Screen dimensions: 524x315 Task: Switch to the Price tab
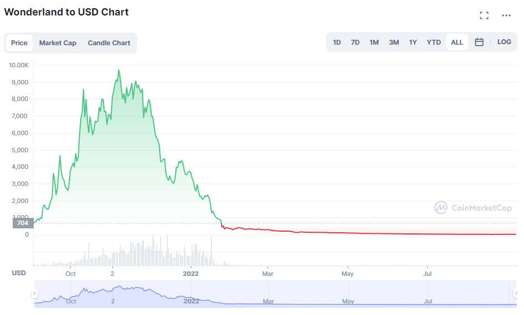19,42
